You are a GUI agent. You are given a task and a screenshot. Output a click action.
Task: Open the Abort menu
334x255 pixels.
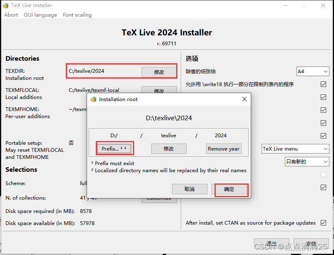point(11,15)
